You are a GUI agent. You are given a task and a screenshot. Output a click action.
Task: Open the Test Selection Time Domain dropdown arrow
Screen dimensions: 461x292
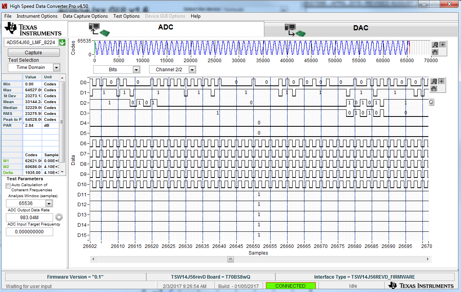pyautogui.click(x=57, y=68)
